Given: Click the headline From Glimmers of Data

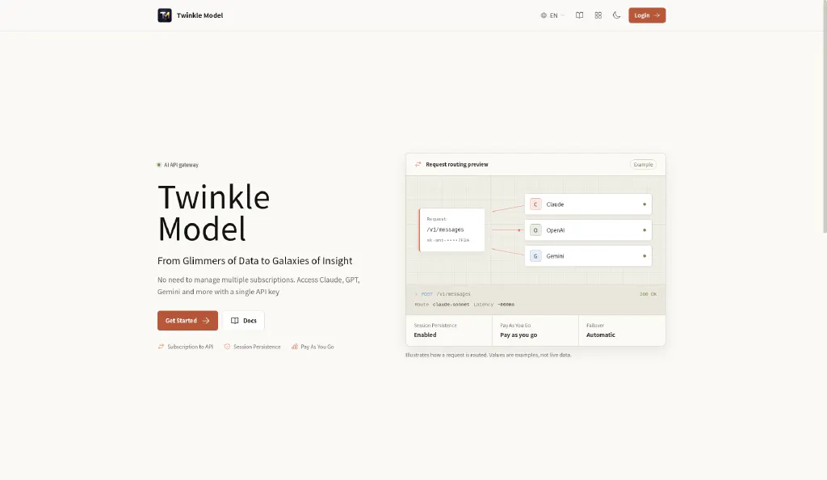Looking at the screenshot, I should (254, 260).
